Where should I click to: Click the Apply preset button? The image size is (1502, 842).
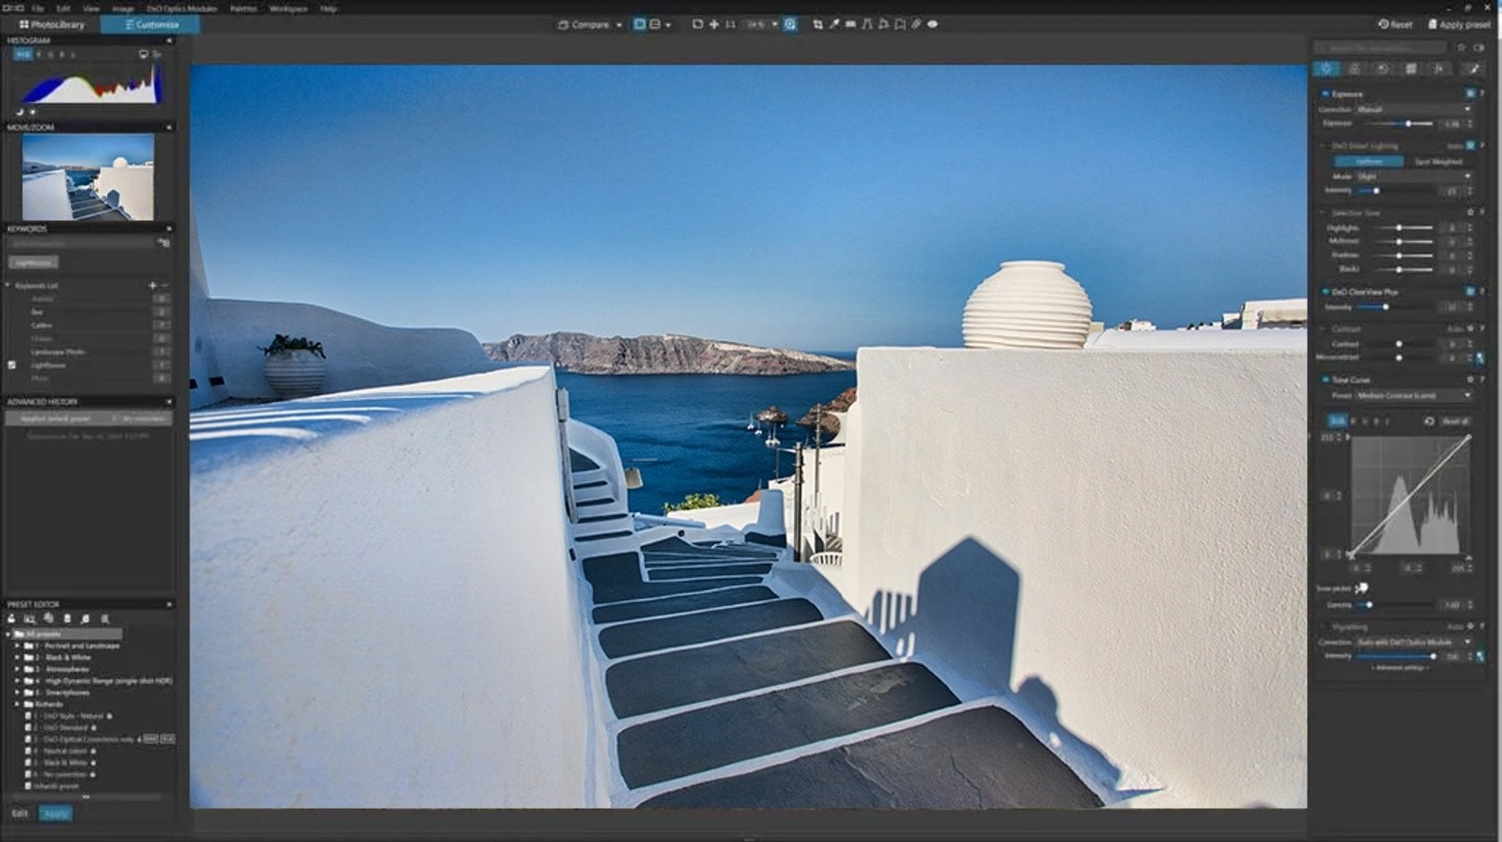tap(1457, 25)
